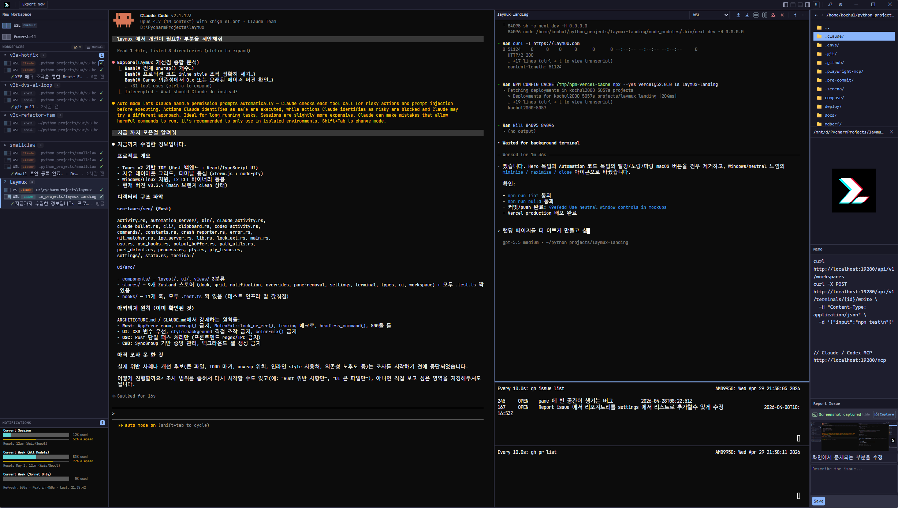Click the pin icon in pane toolbar
This screenshot has width=898, height=508.
(x=795, y=15)
